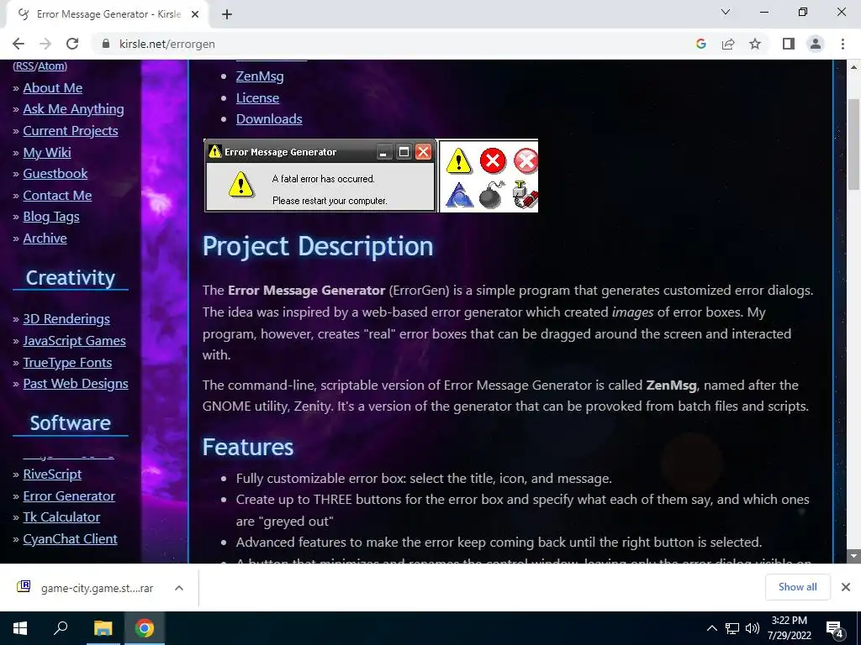Viewport: 861px width, 645px height.
Task: Click Chrome icon in taskbar
Action: click(x=145, y=628)
